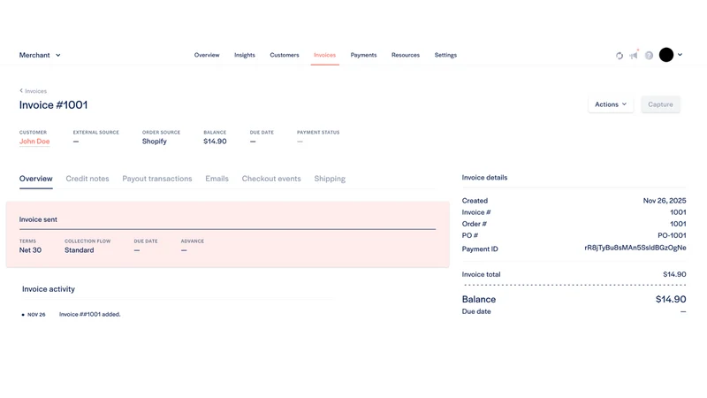
Task: Click the header balance $14.90 value
Action: [215, 142]
